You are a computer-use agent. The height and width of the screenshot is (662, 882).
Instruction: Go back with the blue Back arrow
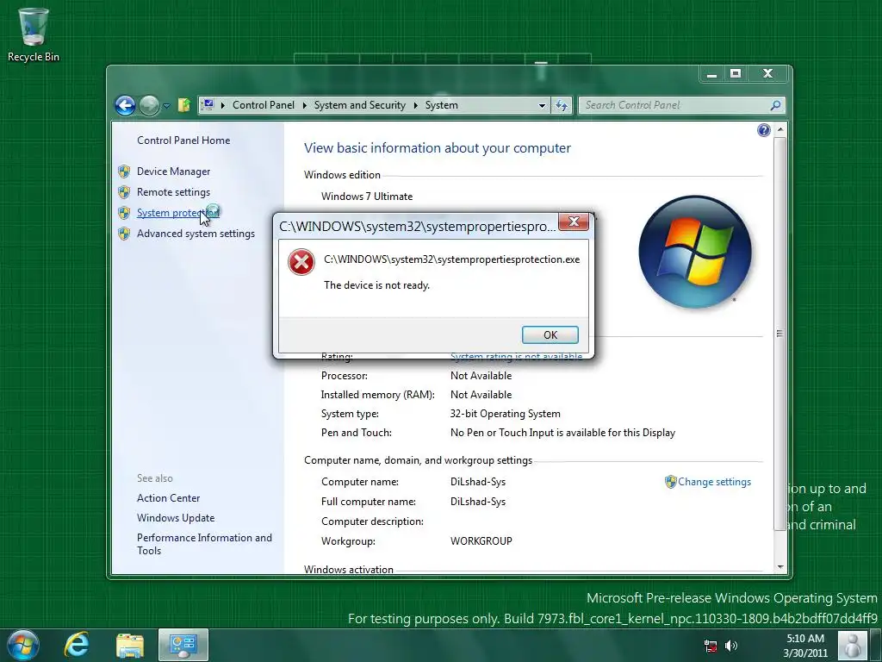[x=125, y=105]
